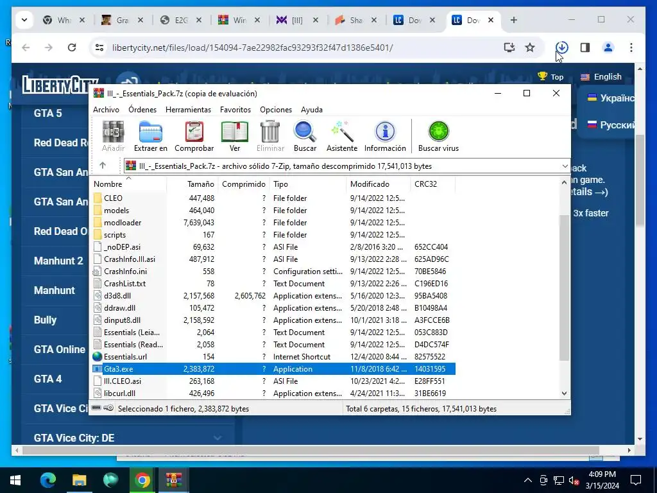Open Chrome profile avatar icon
657x493 pixels.
pos(608,48)
